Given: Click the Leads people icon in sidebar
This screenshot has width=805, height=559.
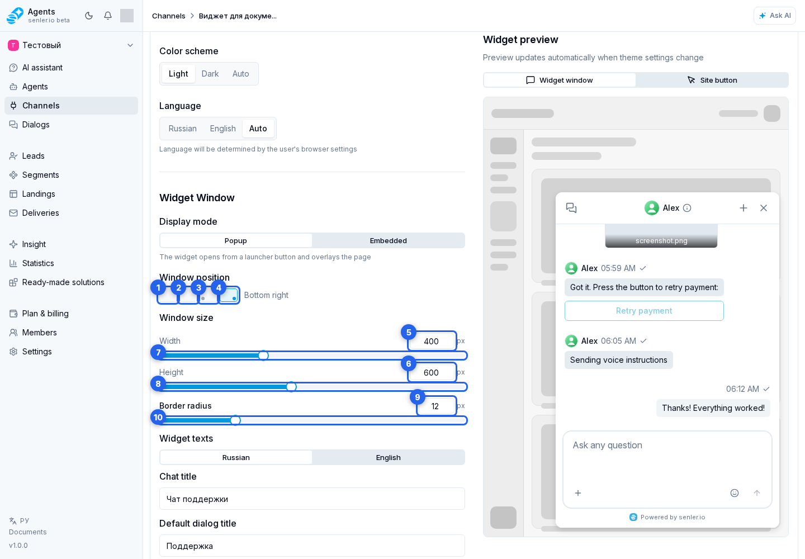Looking at the screenshot, I should coord(13,156).
